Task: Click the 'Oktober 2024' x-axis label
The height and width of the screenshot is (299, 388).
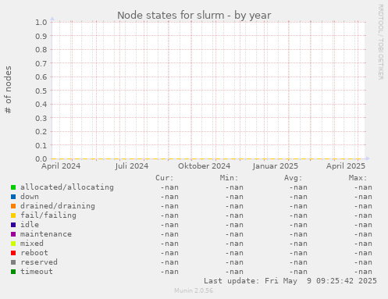Action: pos(205,166)
